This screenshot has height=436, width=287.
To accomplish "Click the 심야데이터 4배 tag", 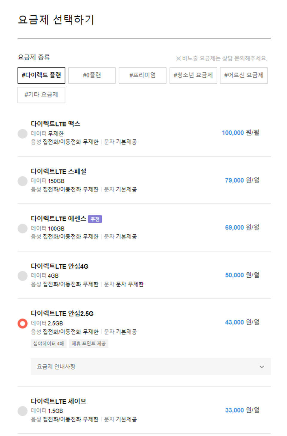I will pyautogui.click(x=49, y=344).
